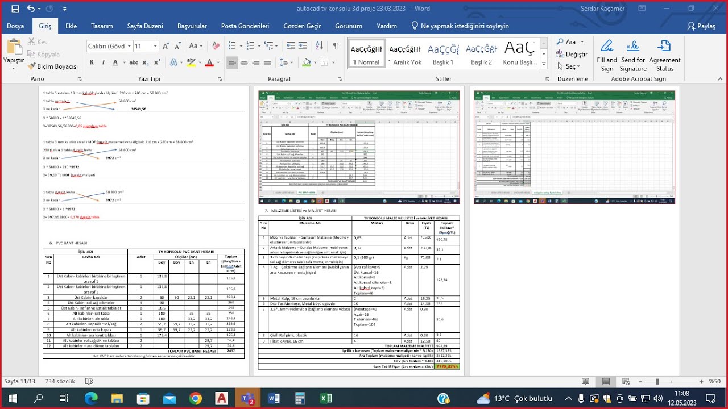This screenshot has height=409, width=728.
Task: Click the Değiştir replace button
Action: [572, 55]
